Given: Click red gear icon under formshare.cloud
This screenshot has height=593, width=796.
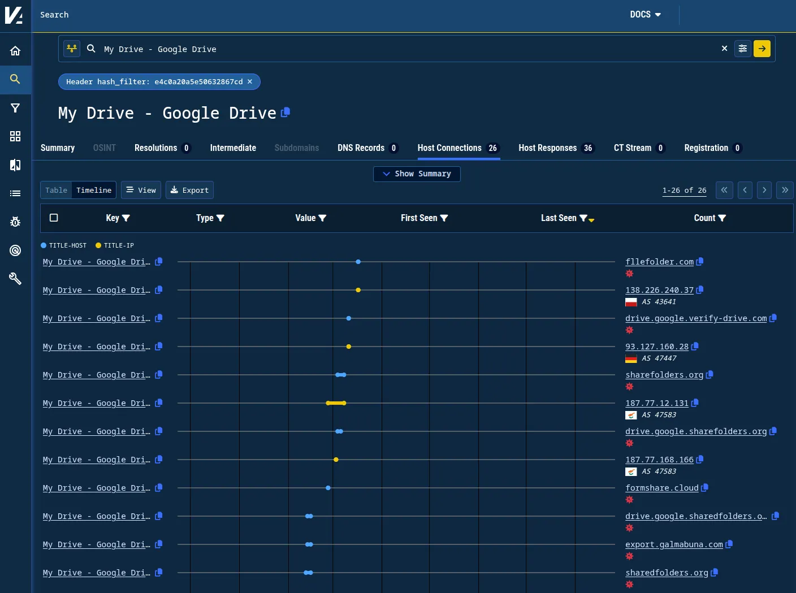Looking at the screenshot, I should click(629, 500).
